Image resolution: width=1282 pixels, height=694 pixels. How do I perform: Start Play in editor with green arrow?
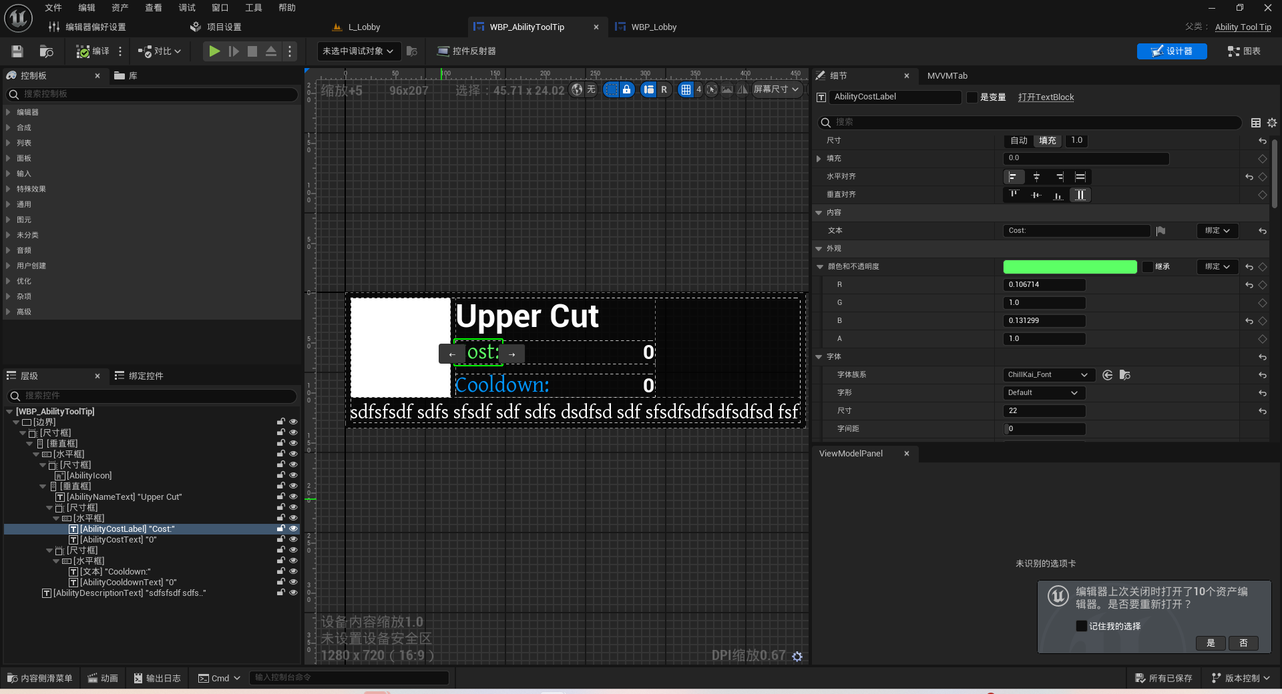(214, 51)
